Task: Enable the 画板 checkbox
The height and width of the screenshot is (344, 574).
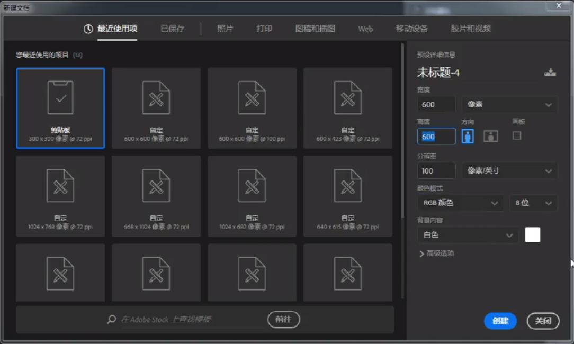Action: pos(517,136)
